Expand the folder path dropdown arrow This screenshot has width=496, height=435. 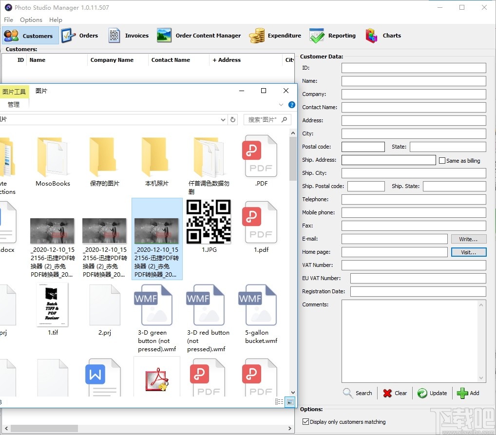tap(223, 119)
